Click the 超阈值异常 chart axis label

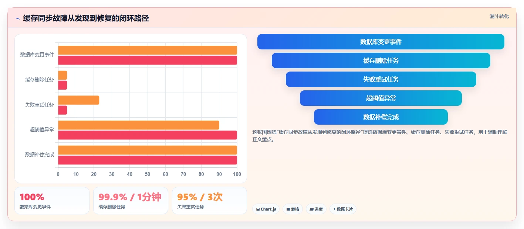[42, 129]
